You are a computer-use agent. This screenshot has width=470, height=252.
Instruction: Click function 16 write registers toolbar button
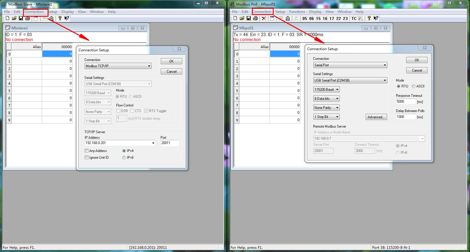pyautogui.click(x=325, y=18)
